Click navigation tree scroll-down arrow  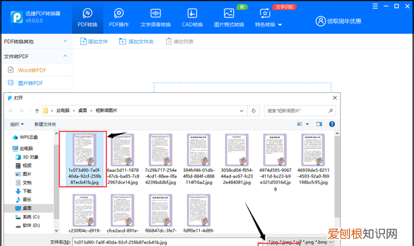point(56,231)
